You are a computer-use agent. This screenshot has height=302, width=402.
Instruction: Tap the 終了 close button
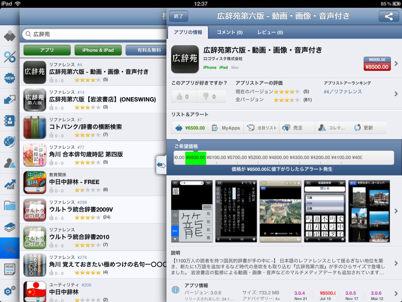pos(178,16)
